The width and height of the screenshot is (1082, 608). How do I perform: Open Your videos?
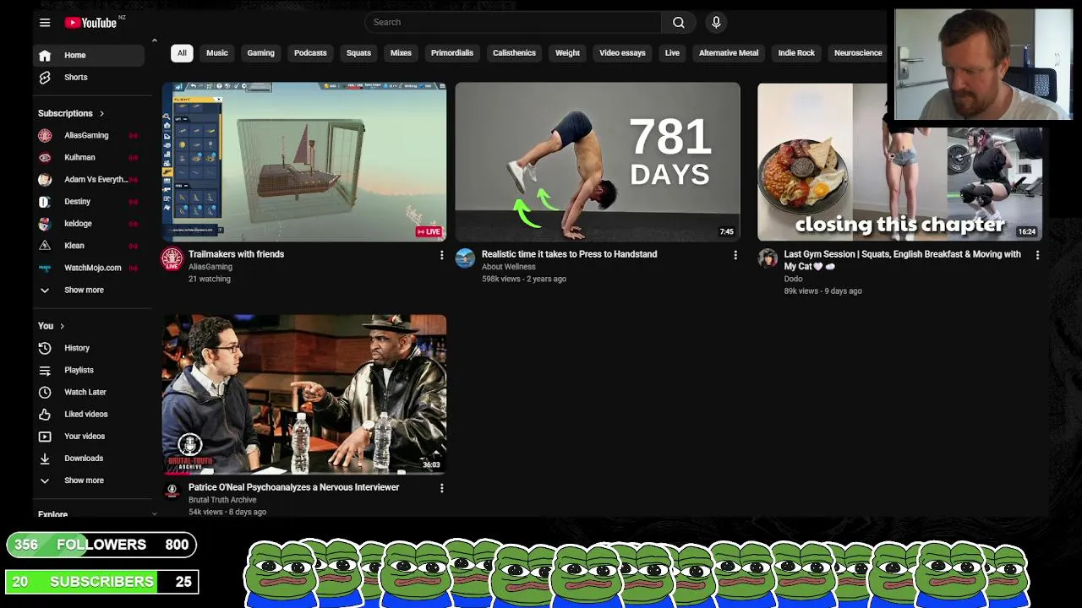(89, 436)
